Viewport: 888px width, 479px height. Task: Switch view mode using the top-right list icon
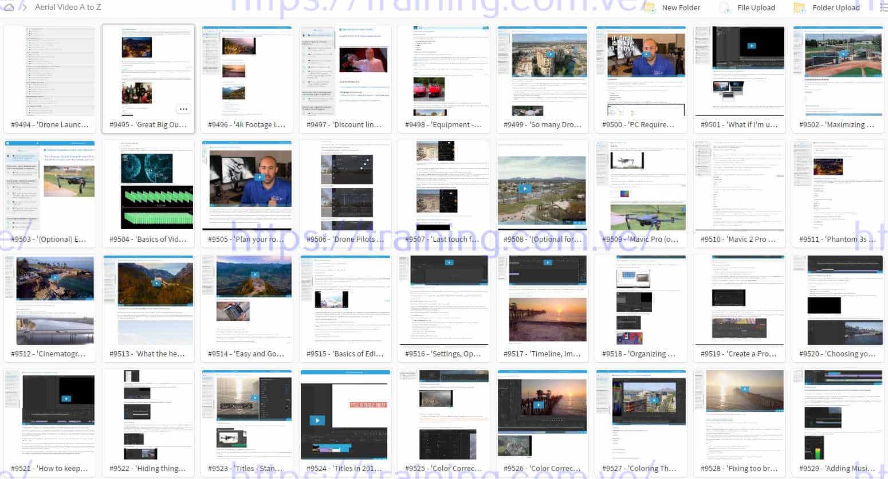(x=883, y=7)
